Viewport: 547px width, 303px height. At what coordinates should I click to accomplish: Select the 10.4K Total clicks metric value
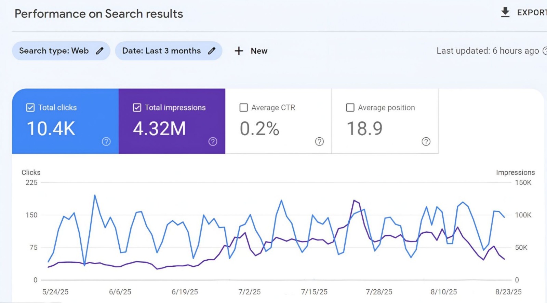[51, 129]
